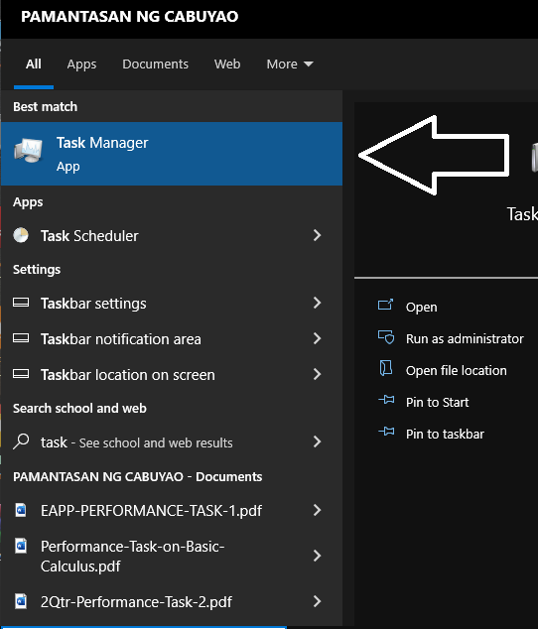This screenshot has height=629, width=538.
Task: Switch to the Apps tab
Action: [81, 64]
